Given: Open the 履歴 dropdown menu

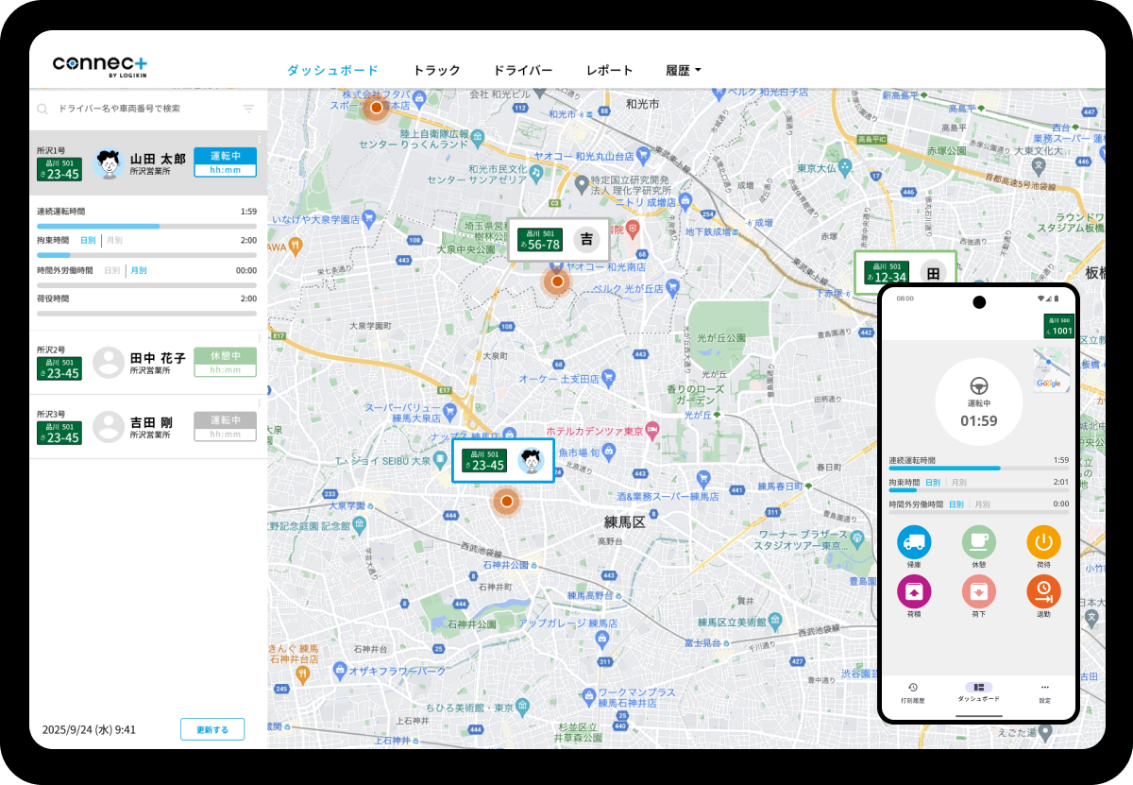Looking at the screenshot, I should 683,70.
